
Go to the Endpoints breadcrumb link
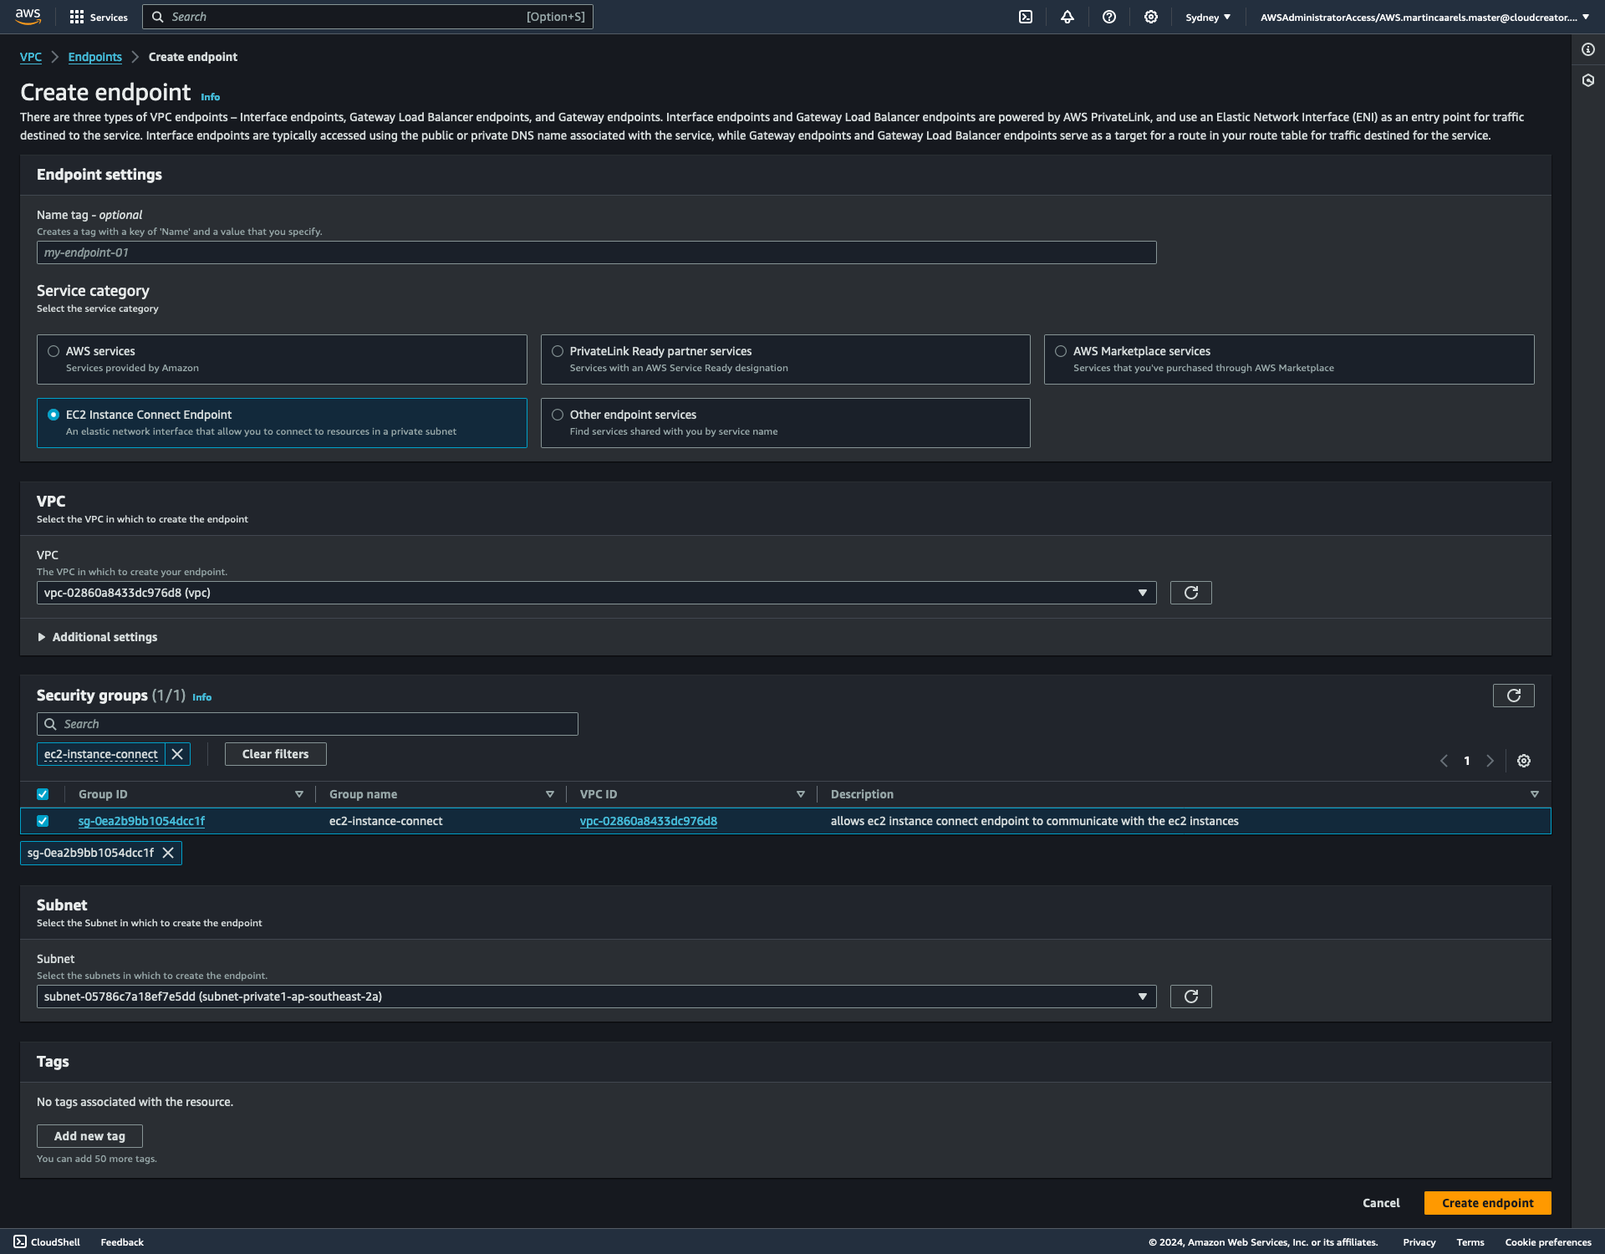point(94,57)
